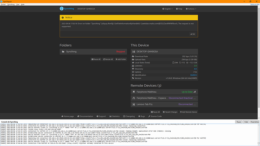The width and height of the screenshot is (260, 146).
Task: Pause all folders with Pause All
Action: pyautogui.click(x=96, y=59)
